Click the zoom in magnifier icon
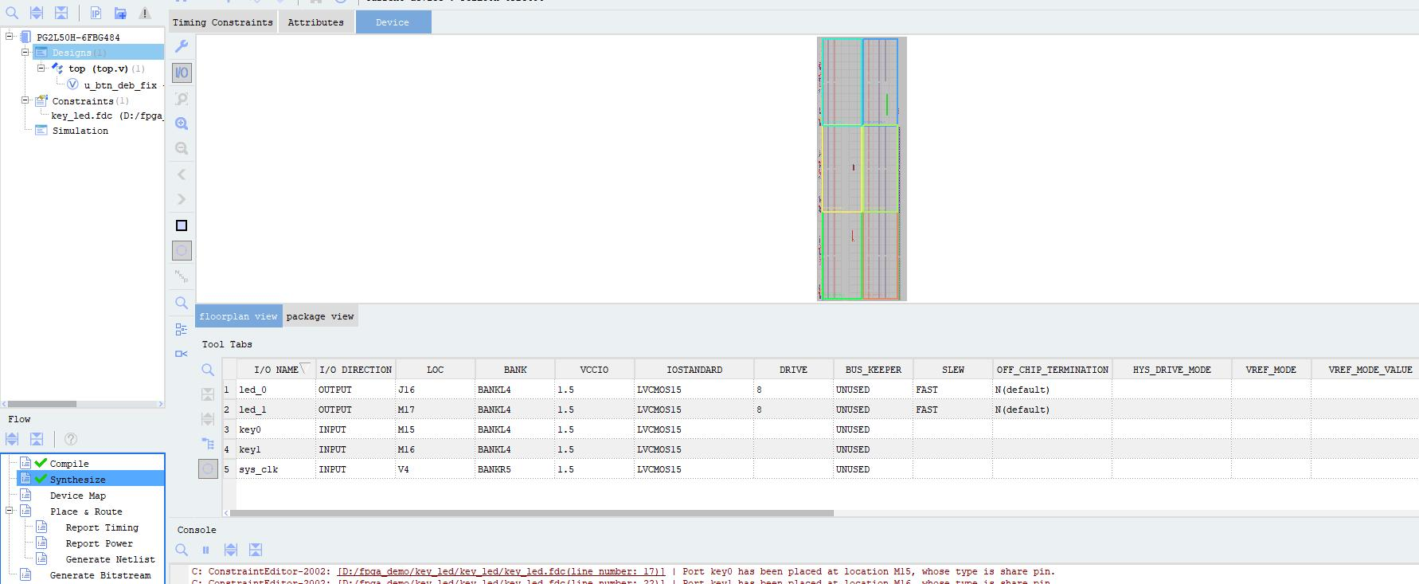 point(182,123)
